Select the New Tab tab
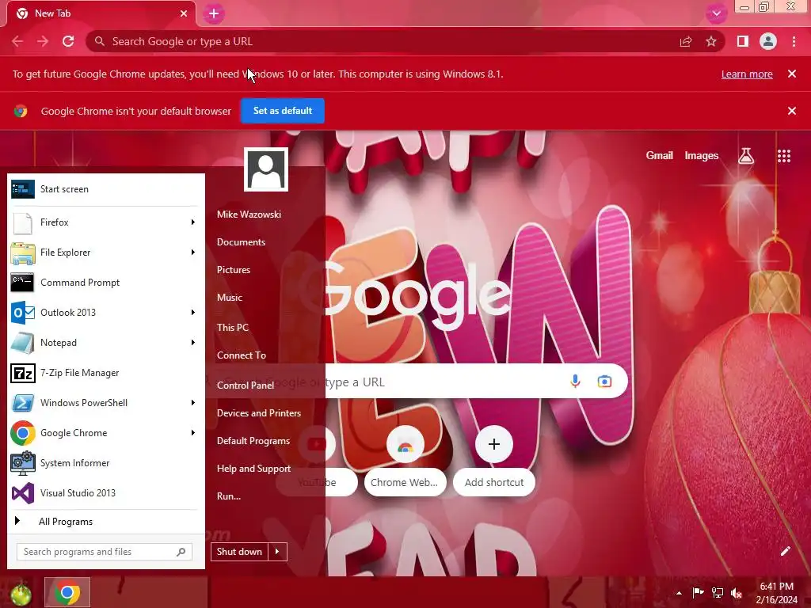Image resolution: width=811 pixels, height=608 pixels. 101,13
